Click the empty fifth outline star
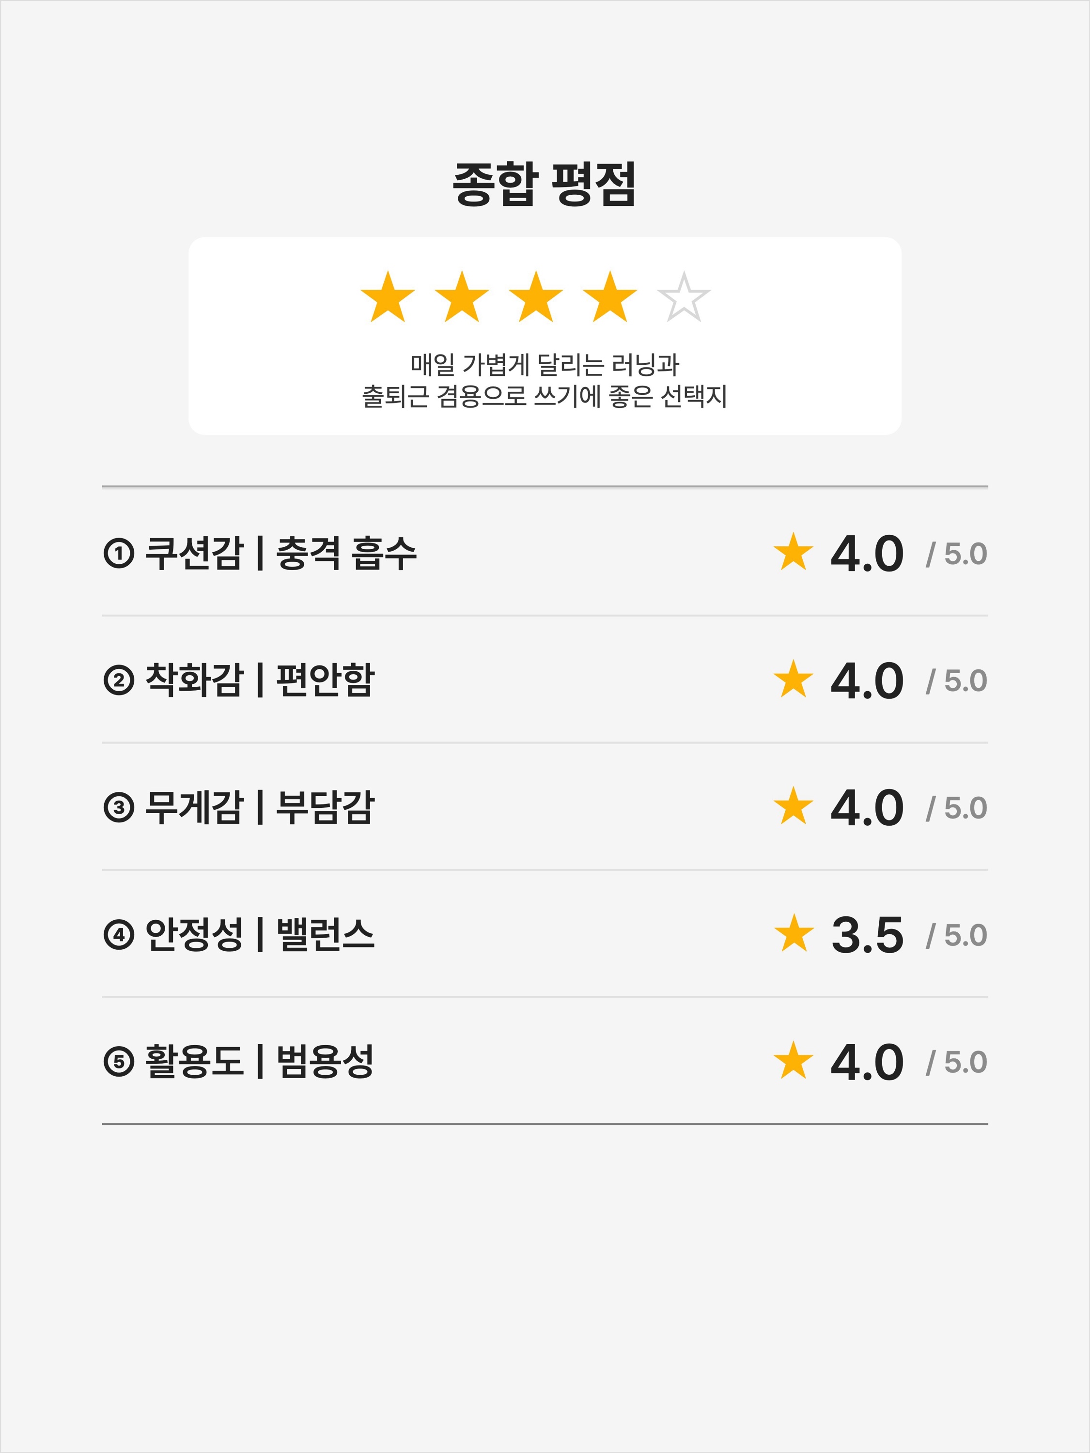This screenshot has height=1453, width=1090. point(684,297)
